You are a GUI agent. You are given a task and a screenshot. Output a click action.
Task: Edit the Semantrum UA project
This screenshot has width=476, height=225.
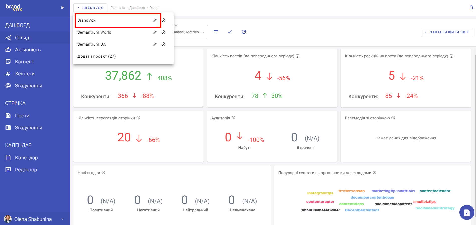coord(155,44)
